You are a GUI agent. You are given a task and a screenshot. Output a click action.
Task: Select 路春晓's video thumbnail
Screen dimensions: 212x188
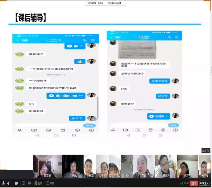[x=47, y=166]
